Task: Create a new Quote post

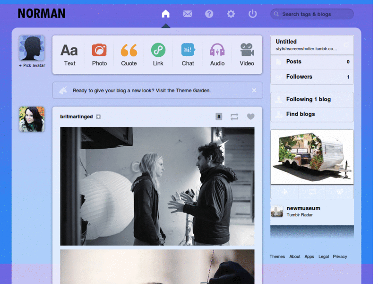Action: [x=129, y=55]
